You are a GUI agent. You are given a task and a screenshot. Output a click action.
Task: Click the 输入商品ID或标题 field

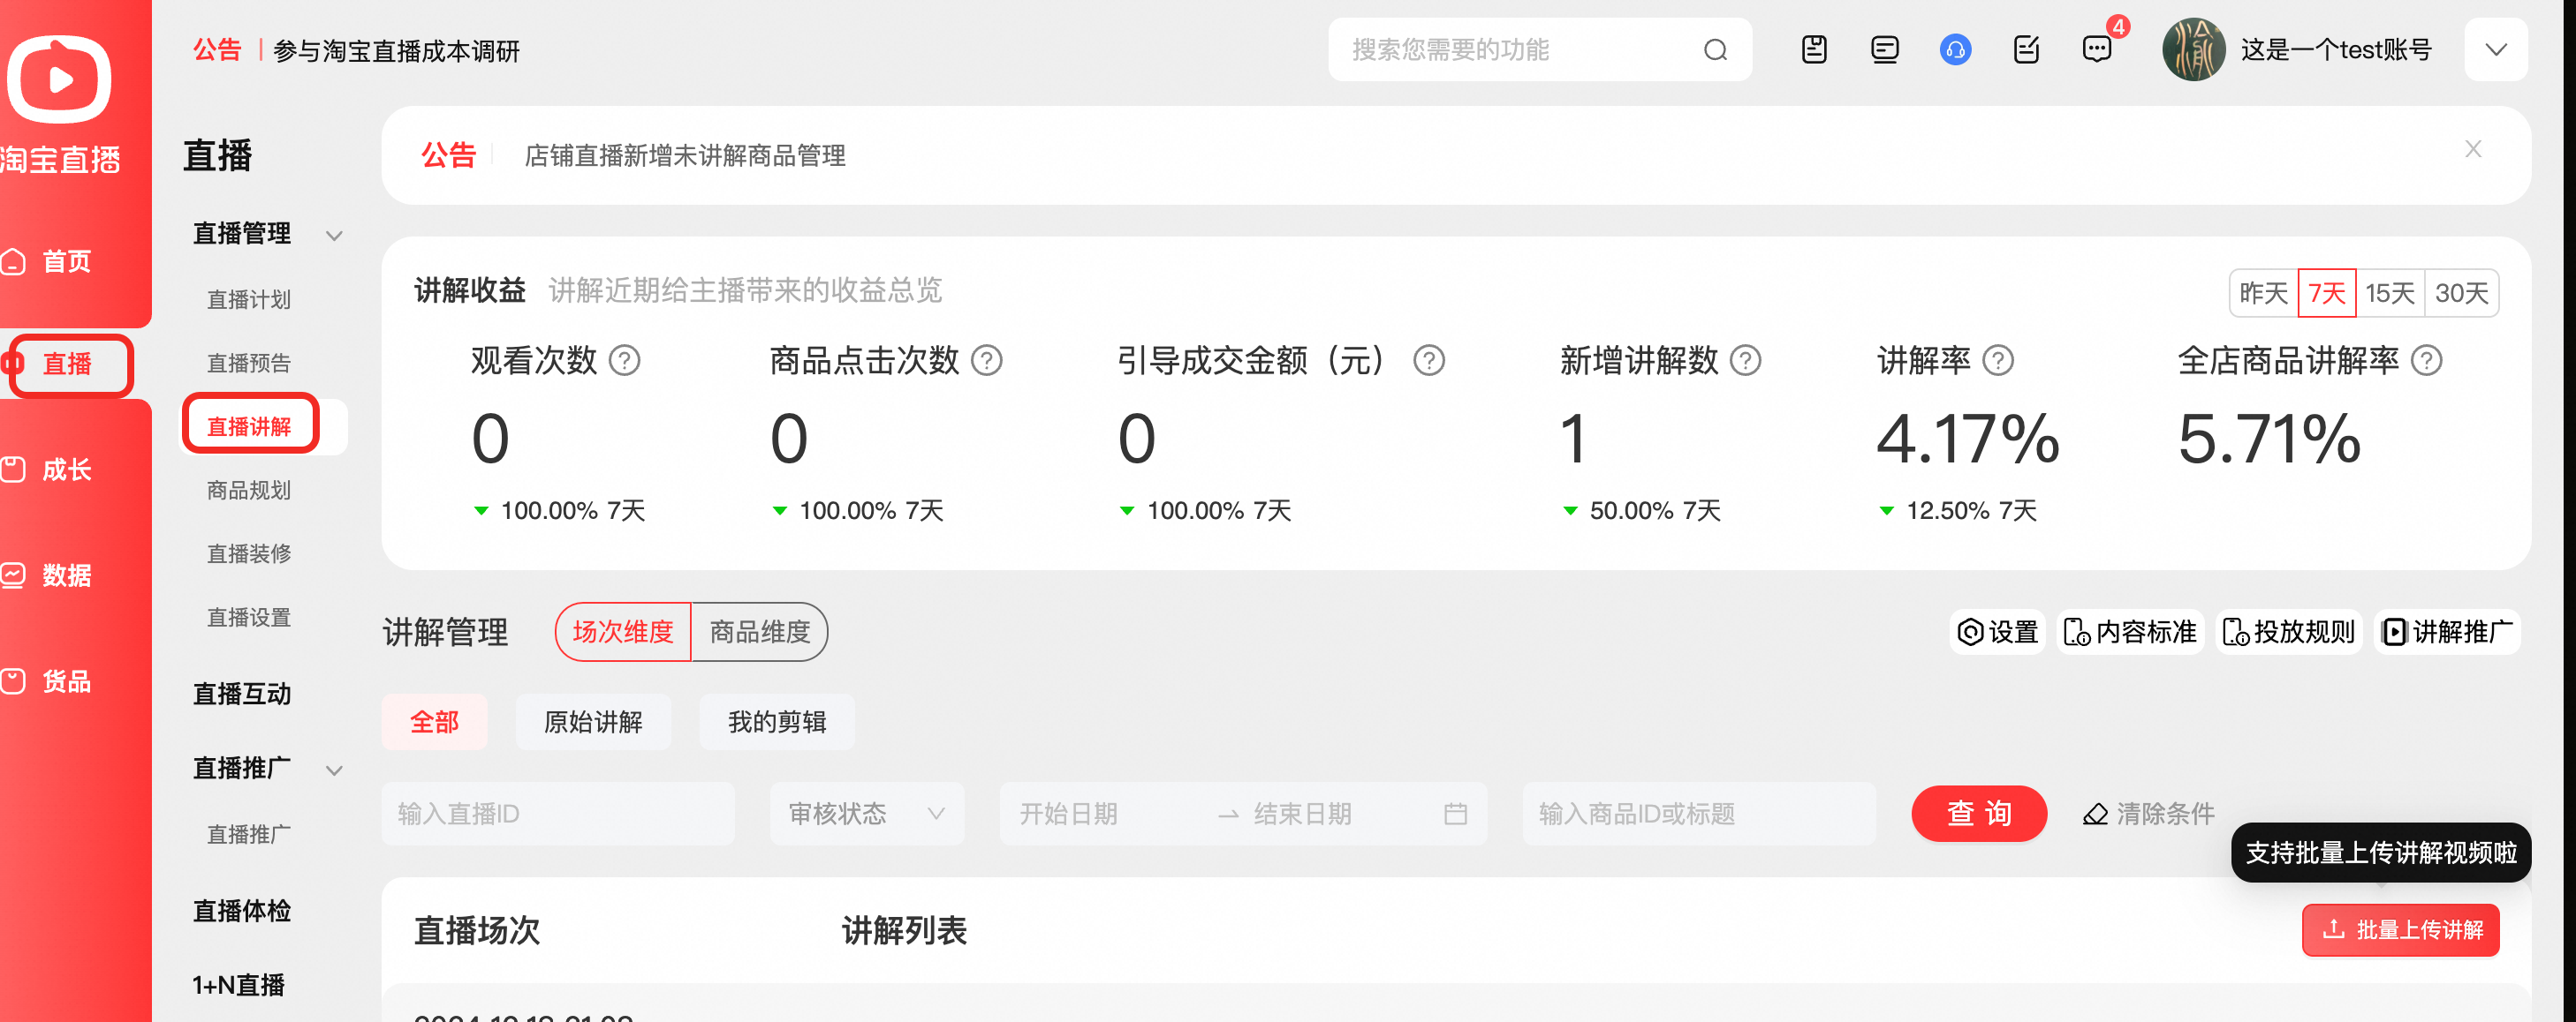pos(1698,813)
